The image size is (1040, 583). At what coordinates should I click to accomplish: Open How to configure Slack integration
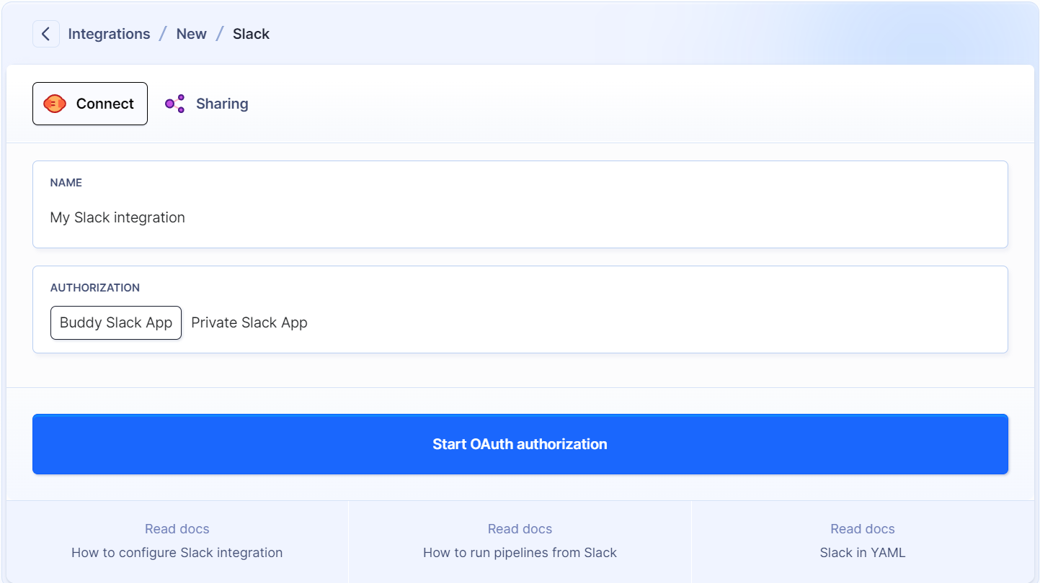[177, 553]
